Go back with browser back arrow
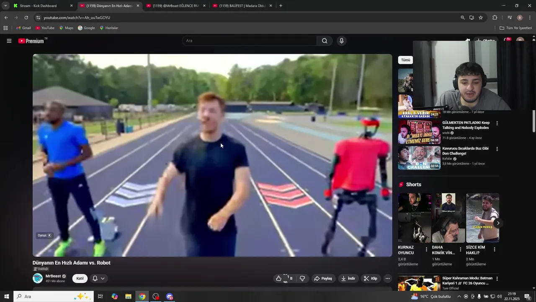The width and height of the screenshot is (536, 302). (6, 18)
